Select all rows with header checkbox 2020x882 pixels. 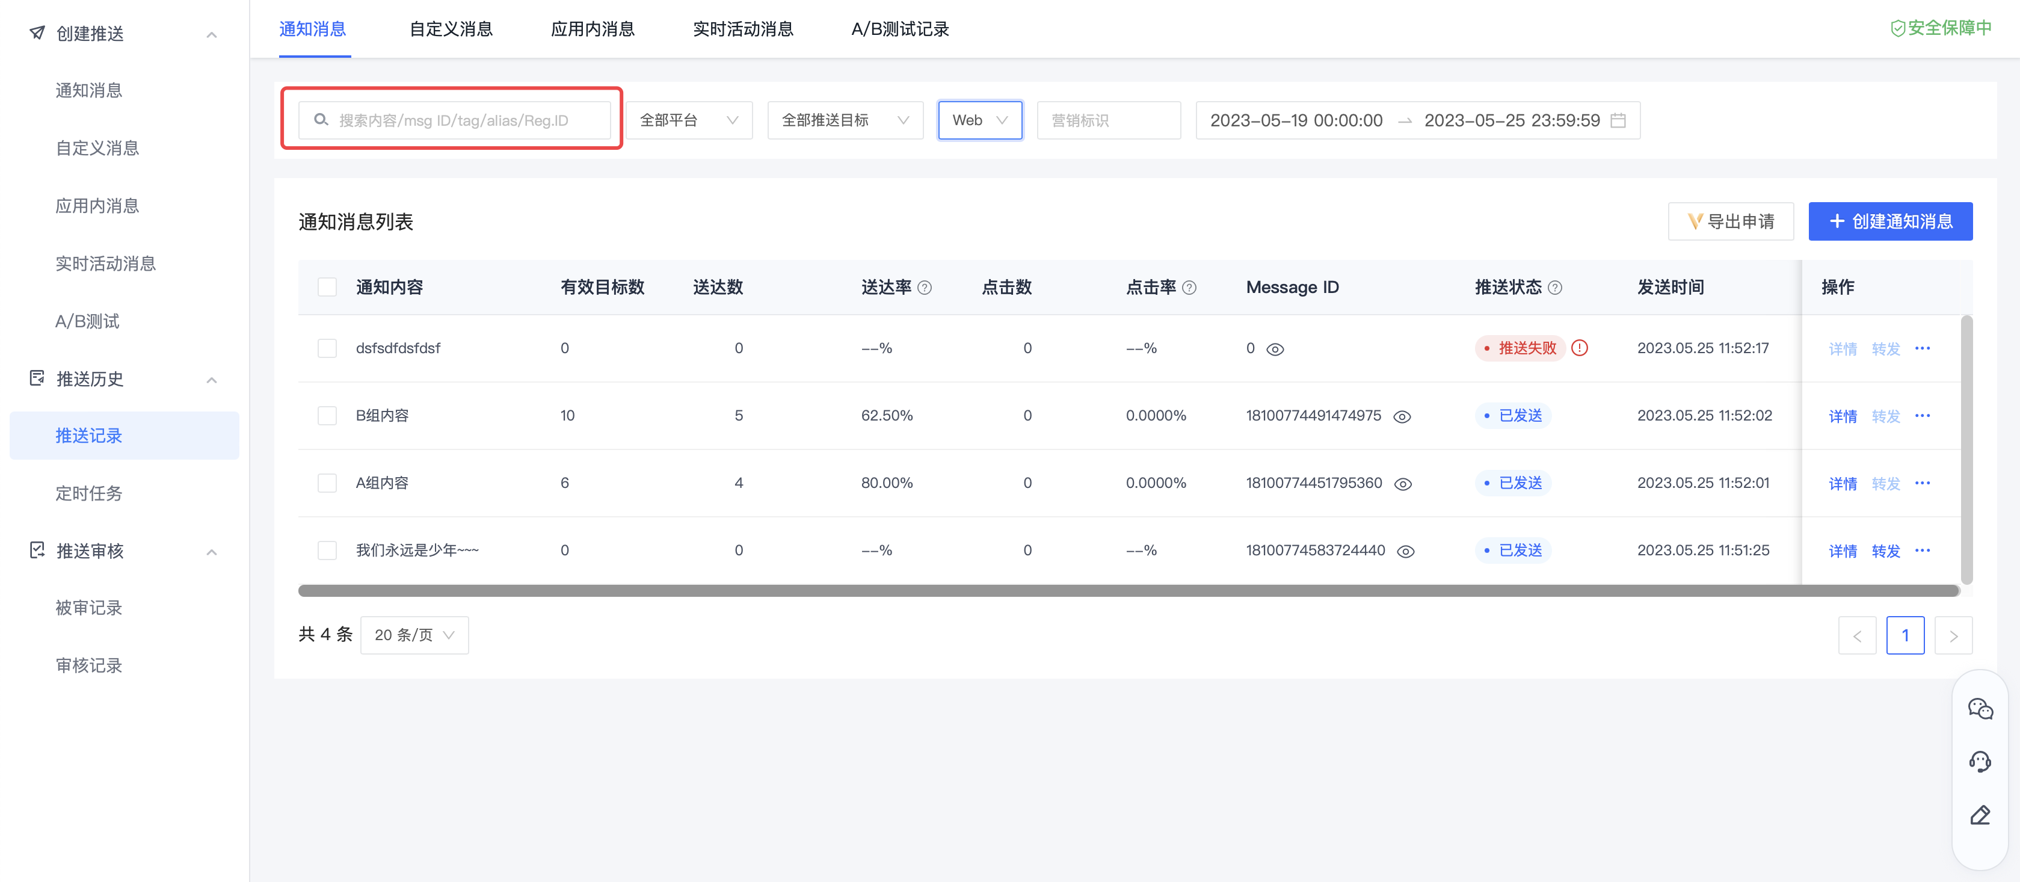coord(327,288)
